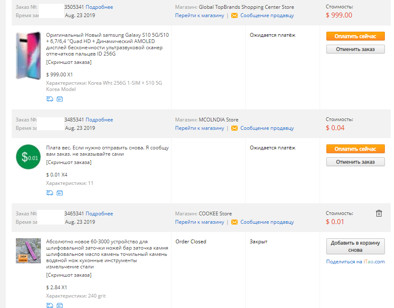Send message to MCOLNDIA Store seller
The width and height of the screenshot is (394, 308).
(x=267, y=128)
